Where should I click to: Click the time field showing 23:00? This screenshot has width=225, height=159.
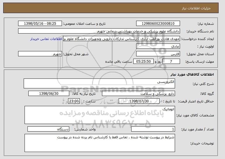[x=74, y=101]
